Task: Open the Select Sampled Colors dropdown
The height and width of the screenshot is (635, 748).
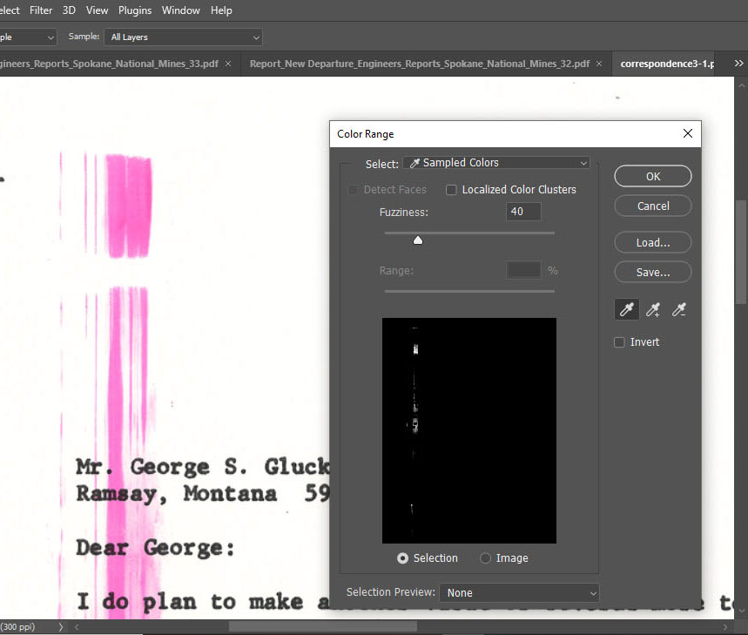Action: pyautogui.click(x=495, y=163)
